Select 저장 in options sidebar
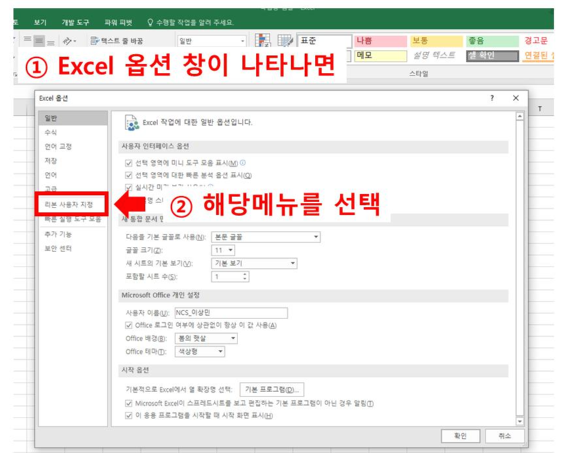The image size is (572, 453). (x=73, y=161)
